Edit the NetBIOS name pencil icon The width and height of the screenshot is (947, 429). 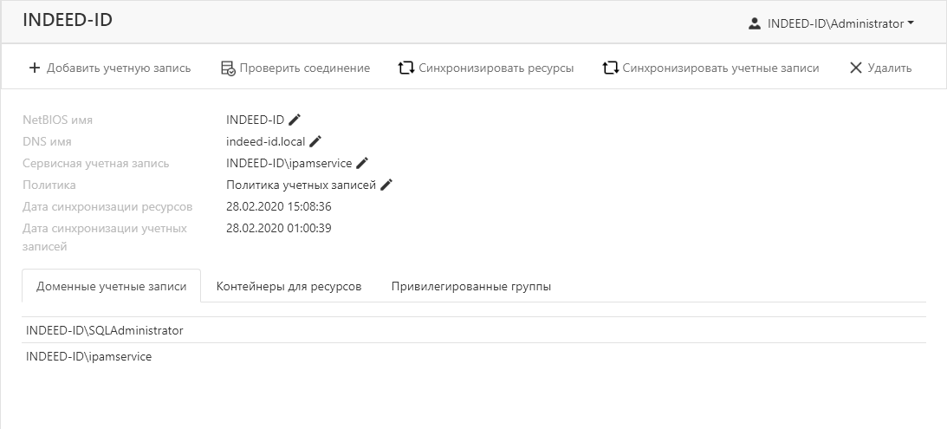(295, 120)
